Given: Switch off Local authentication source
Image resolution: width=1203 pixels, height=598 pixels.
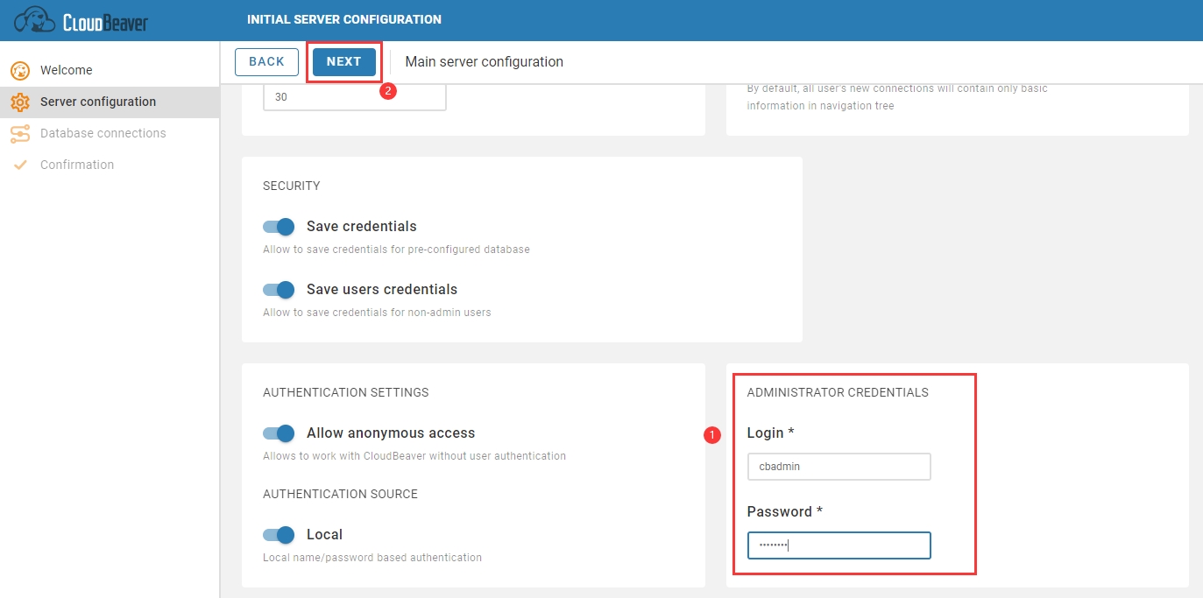Looking at the screenshot, I should tap(279, 535).
